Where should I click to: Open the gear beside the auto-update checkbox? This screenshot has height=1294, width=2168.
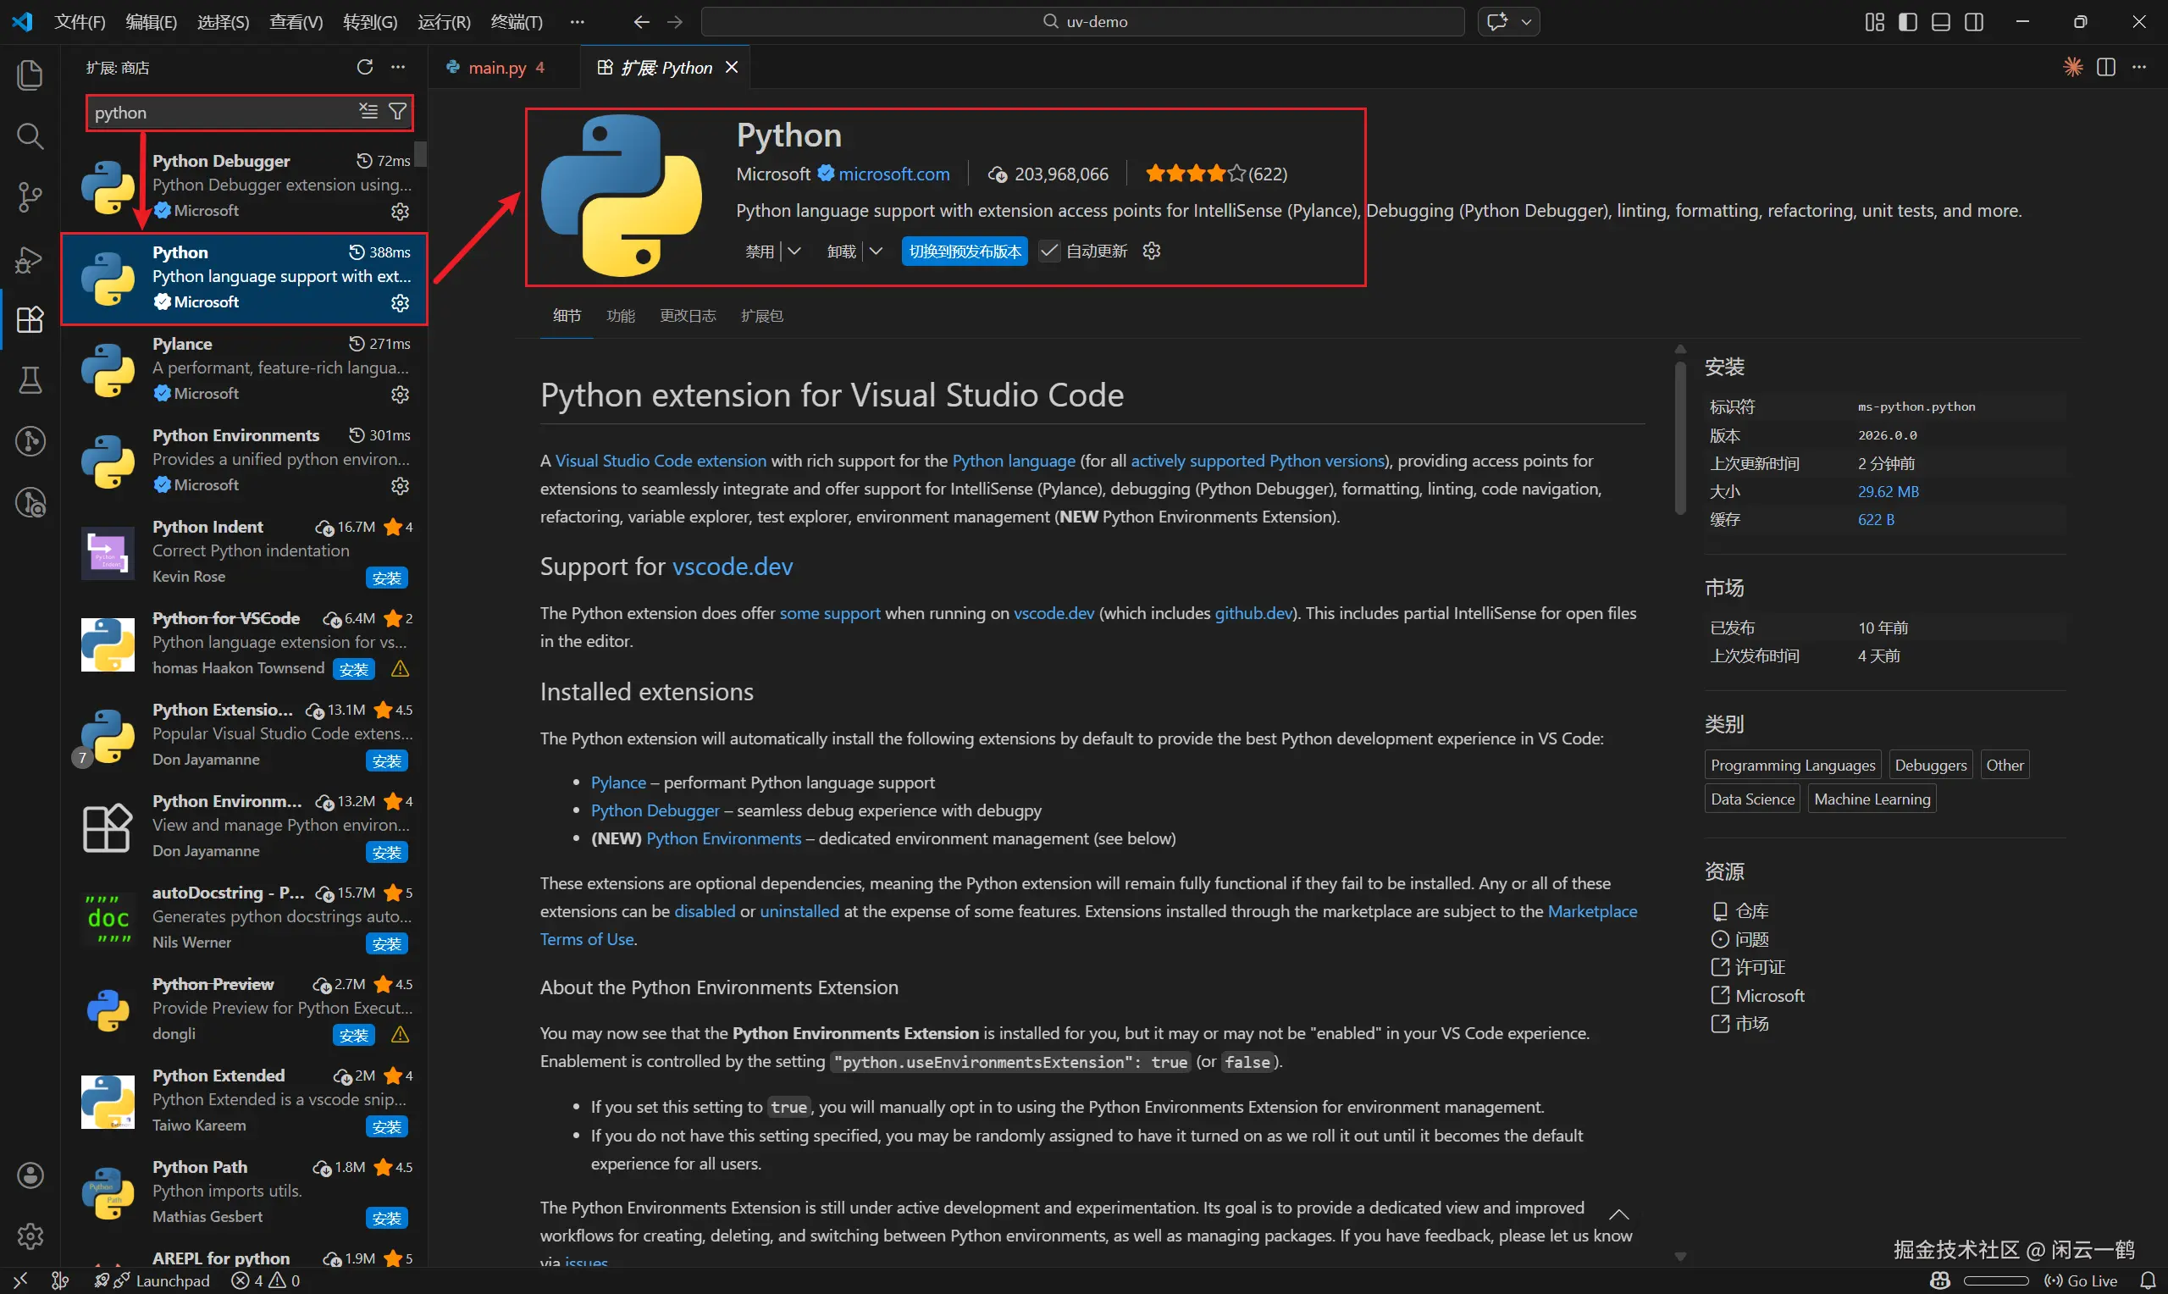1152,252
